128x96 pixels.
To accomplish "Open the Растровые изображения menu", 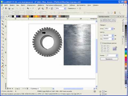I will 54,5.
